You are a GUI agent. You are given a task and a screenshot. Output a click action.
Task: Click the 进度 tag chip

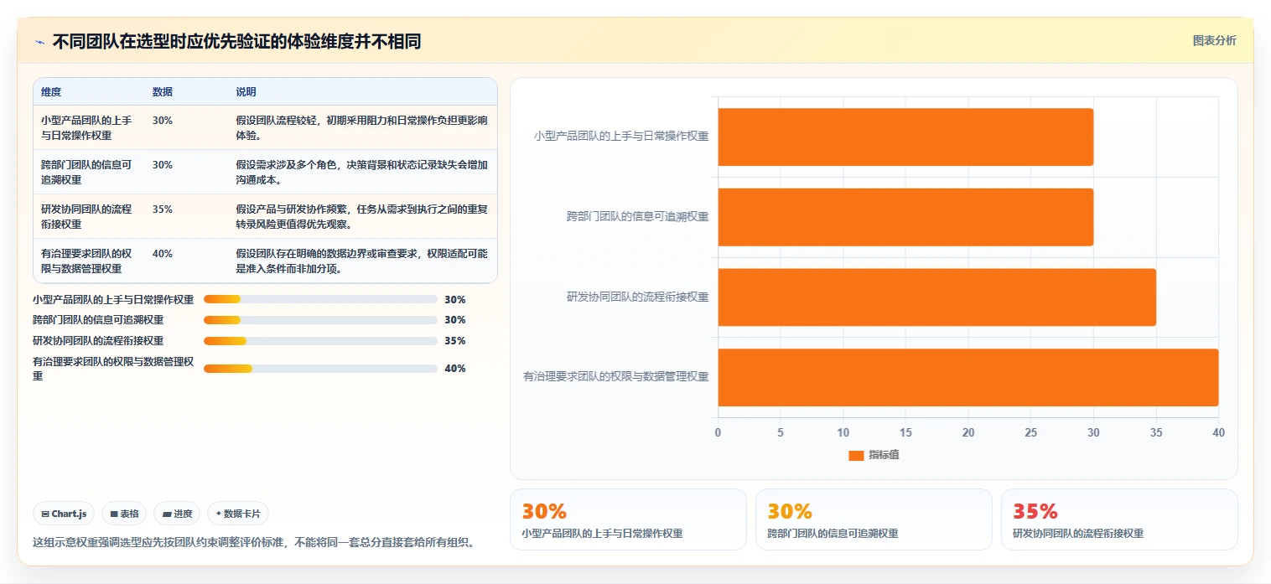pyautogui.click(x=177, y=514)
